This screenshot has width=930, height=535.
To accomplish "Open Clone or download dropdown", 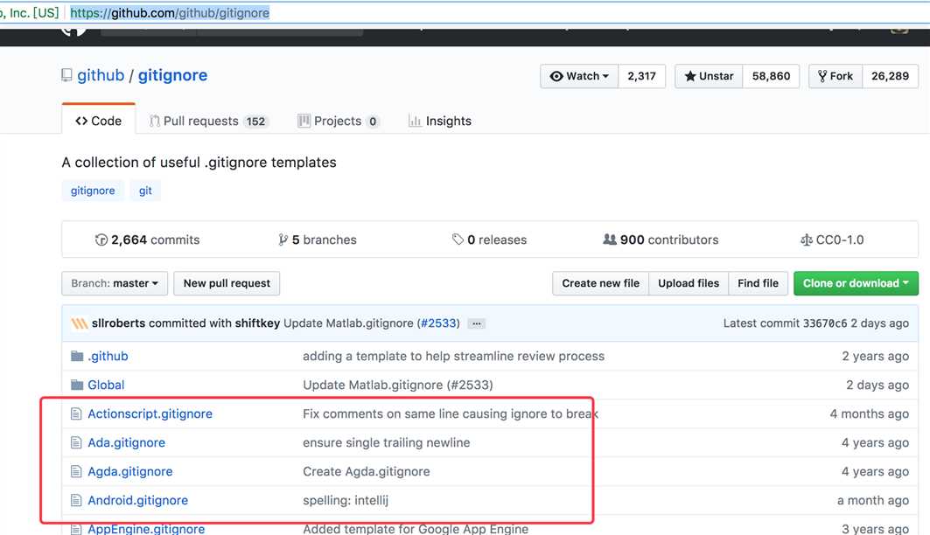I will pyautogui.click(x=856, y=283).
